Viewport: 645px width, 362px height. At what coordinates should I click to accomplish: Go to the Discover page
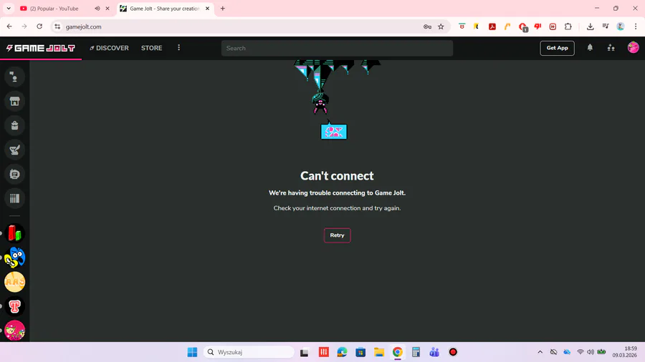[109, 48]
